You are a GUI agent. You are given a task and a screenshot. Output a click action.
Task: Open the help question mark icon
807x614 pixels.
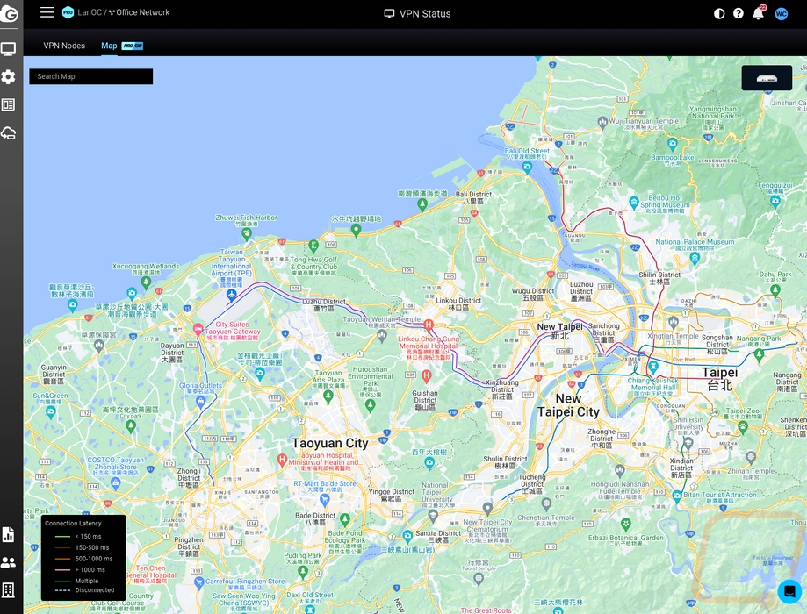point(738,13)
